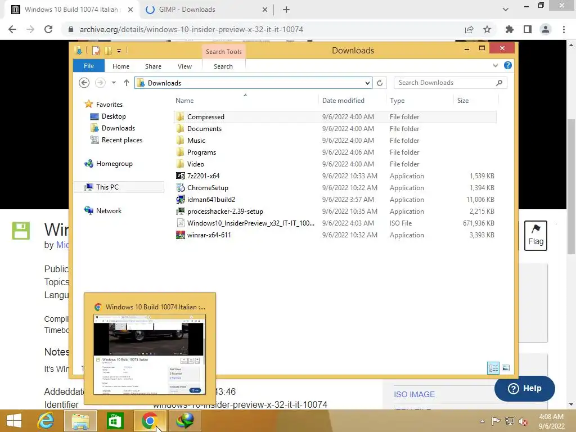Select Desktop in navigation pane
Viewport: 576px width, 432px height.
click(114, 116)
